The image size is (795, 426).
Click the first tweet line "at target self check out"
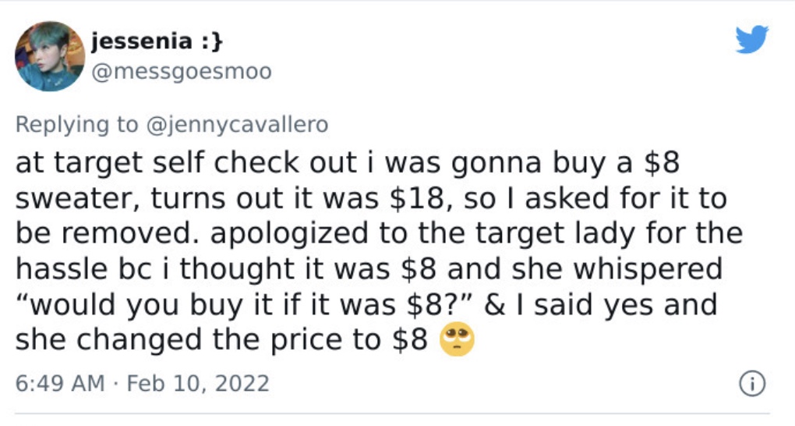pyautogui.click(x=185, y=163)
